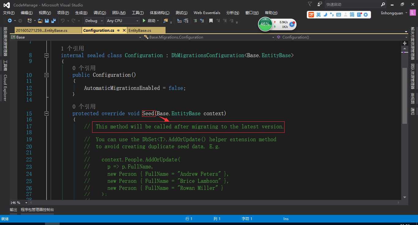The width and height of the screenshot is (418, 225).
Task: Click the IME moon (half-width) icon
Action: click(326, 15)
